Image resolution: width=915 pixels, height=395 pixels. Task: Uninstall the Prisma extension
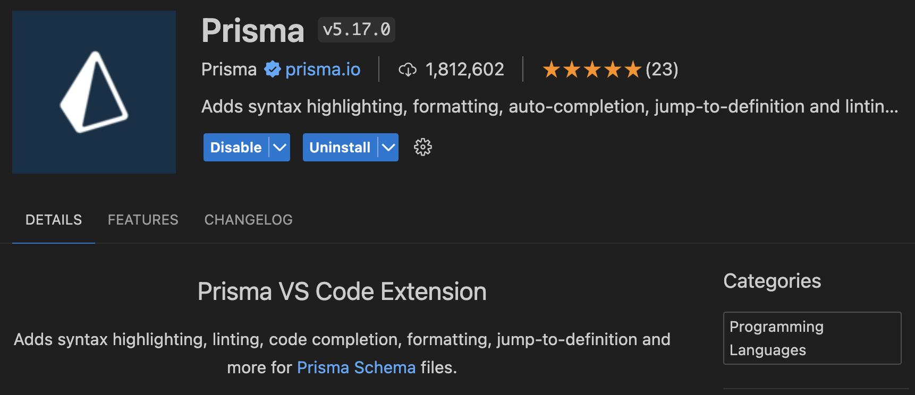coord(339,147)
